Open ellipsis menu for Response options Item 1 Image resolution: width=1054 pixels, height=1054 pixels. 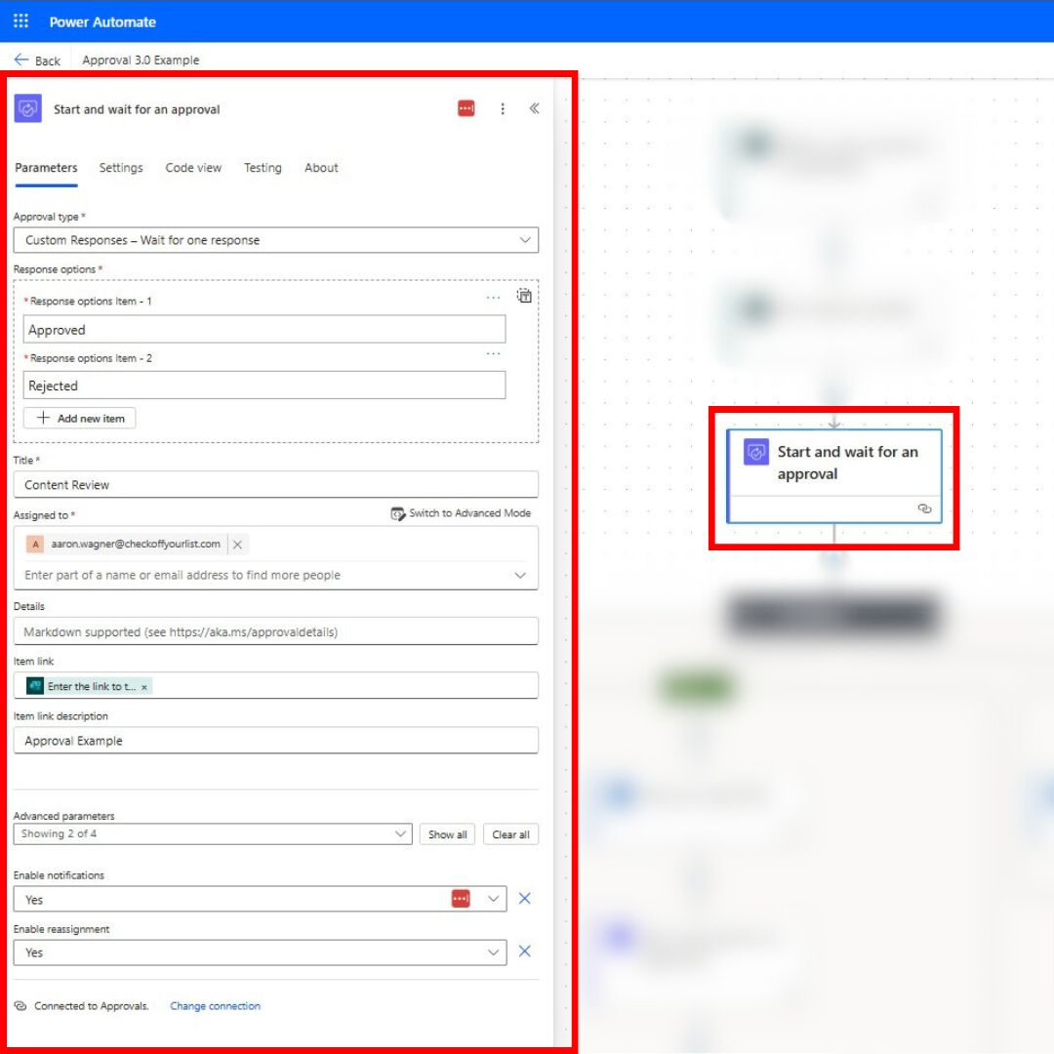point(493,297)
